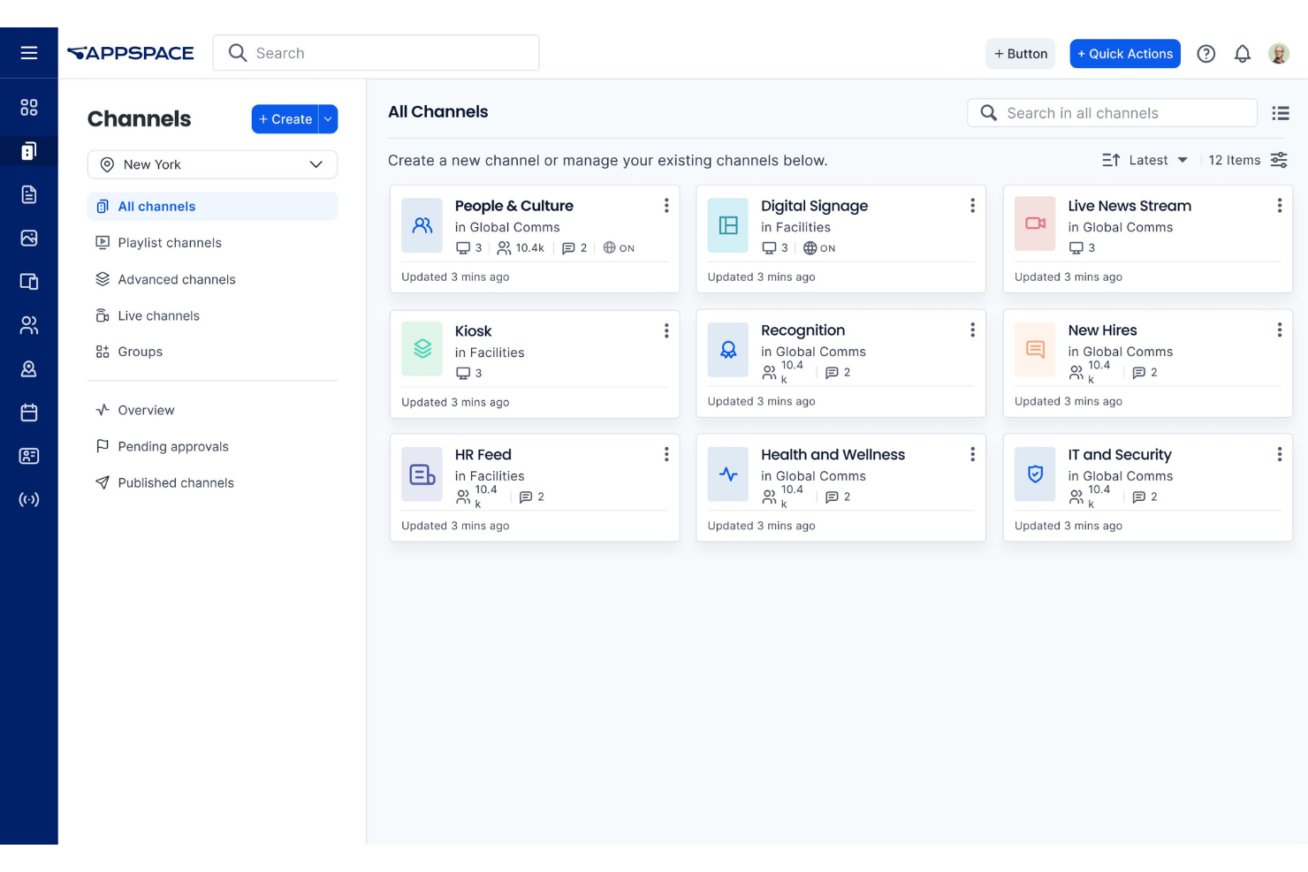
Task: Open Recognition card three-dot menu
Action: [x=973, y=330]
